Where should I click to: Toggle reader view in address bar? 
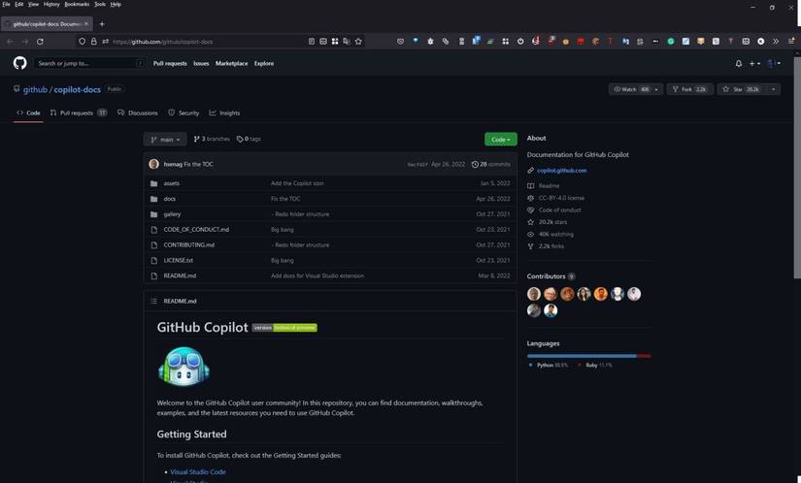coord(312,42)
